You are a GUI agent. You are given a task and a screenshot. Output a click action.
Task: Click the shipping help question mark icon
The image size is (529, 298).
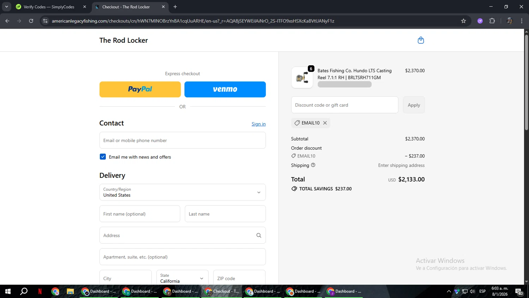[x=313, y=165]
